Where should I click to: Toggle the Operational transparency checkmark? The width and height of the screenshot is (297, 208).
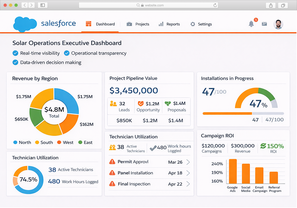coord(67,53)
